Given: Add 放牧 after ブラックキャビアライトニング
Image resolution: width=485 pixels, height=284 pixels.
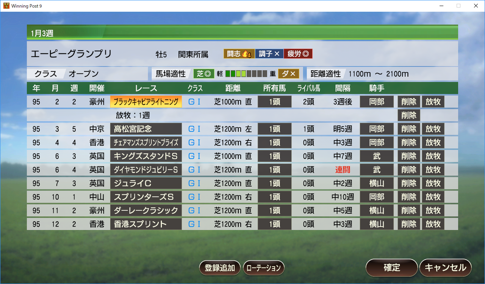Looking at the screenshot, I should tap(433, 102).
